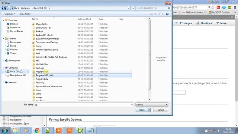Expand the Network node
This screenshot has height=134, width=238.
(4, 83)
